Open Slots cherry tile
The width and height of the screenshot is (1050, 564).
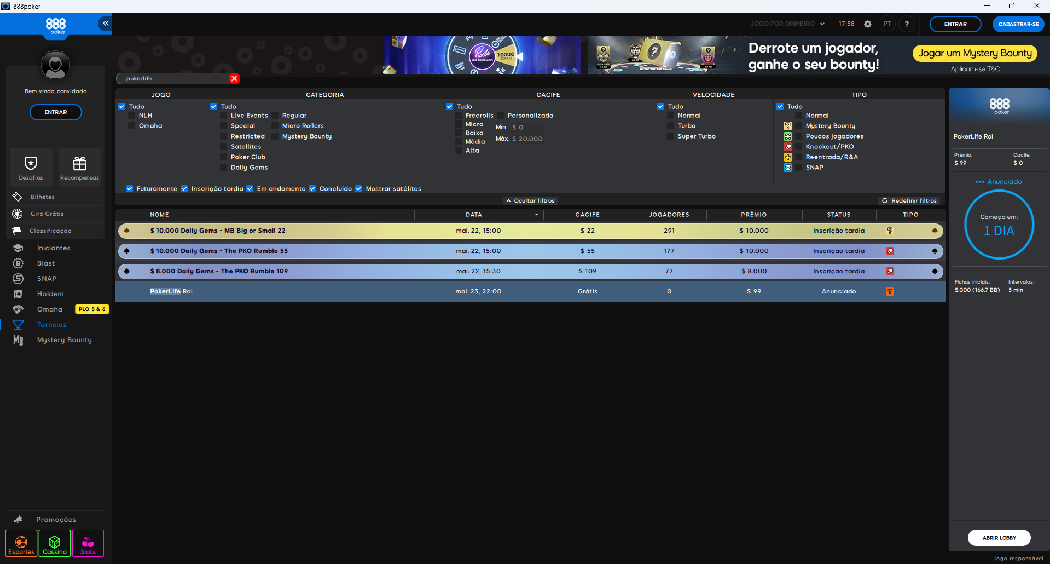point(88,543)
